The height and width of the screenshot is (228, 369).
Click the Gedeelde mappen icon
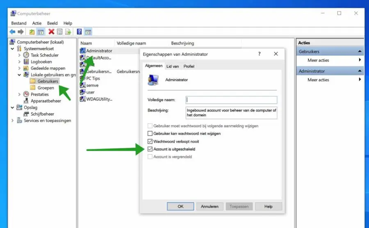tap(26, 68)
